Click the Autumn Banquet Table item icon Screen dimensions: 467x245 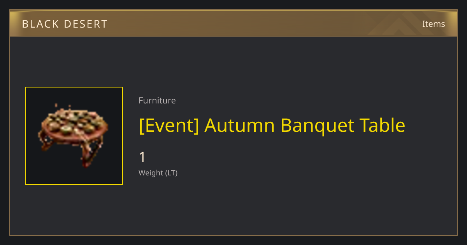pos(74,135)
